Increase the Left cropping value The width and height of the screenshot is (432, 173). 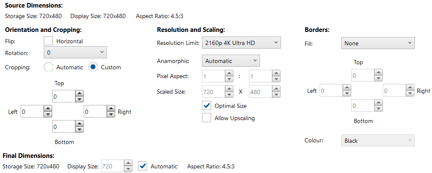coord(48,109)
